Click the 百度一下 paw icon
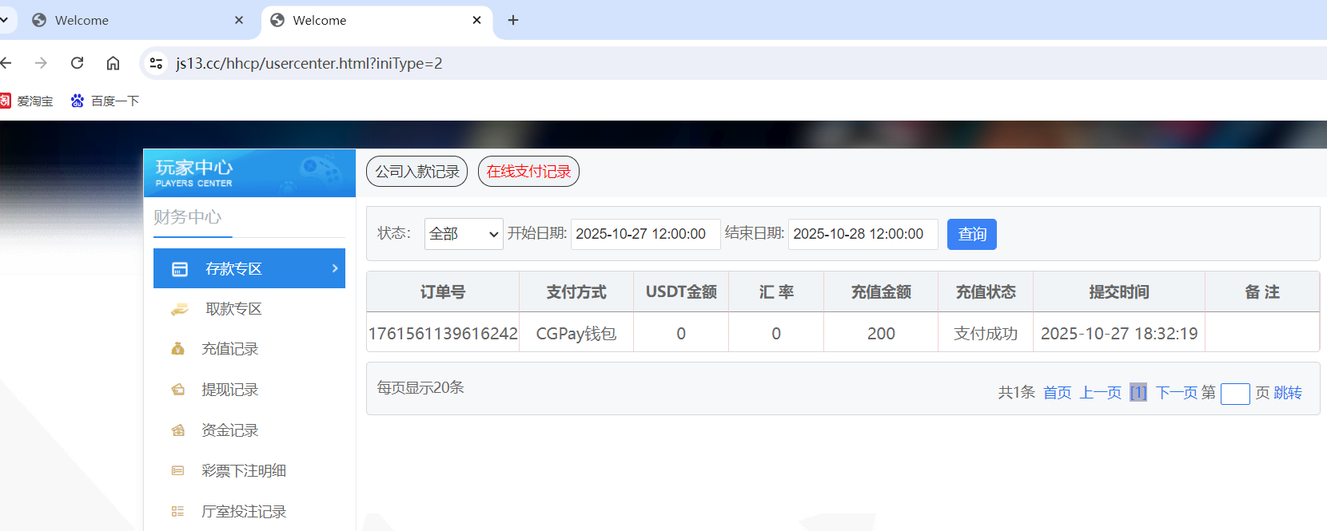This screenshot has width=1327, height=531. pos(78,101)
